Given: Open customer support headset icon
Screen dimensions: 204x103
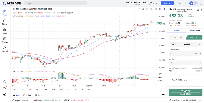Looking at the screenshot, I should click(x=5, y=82).
